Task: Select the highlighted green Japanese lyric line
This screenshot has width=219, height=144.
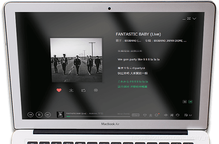Action: [133, 82]
